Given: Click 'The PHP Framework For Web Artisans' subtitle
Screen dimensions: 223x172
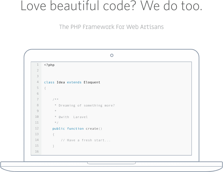Looking at the screenshot, I should tap(111, 27).
